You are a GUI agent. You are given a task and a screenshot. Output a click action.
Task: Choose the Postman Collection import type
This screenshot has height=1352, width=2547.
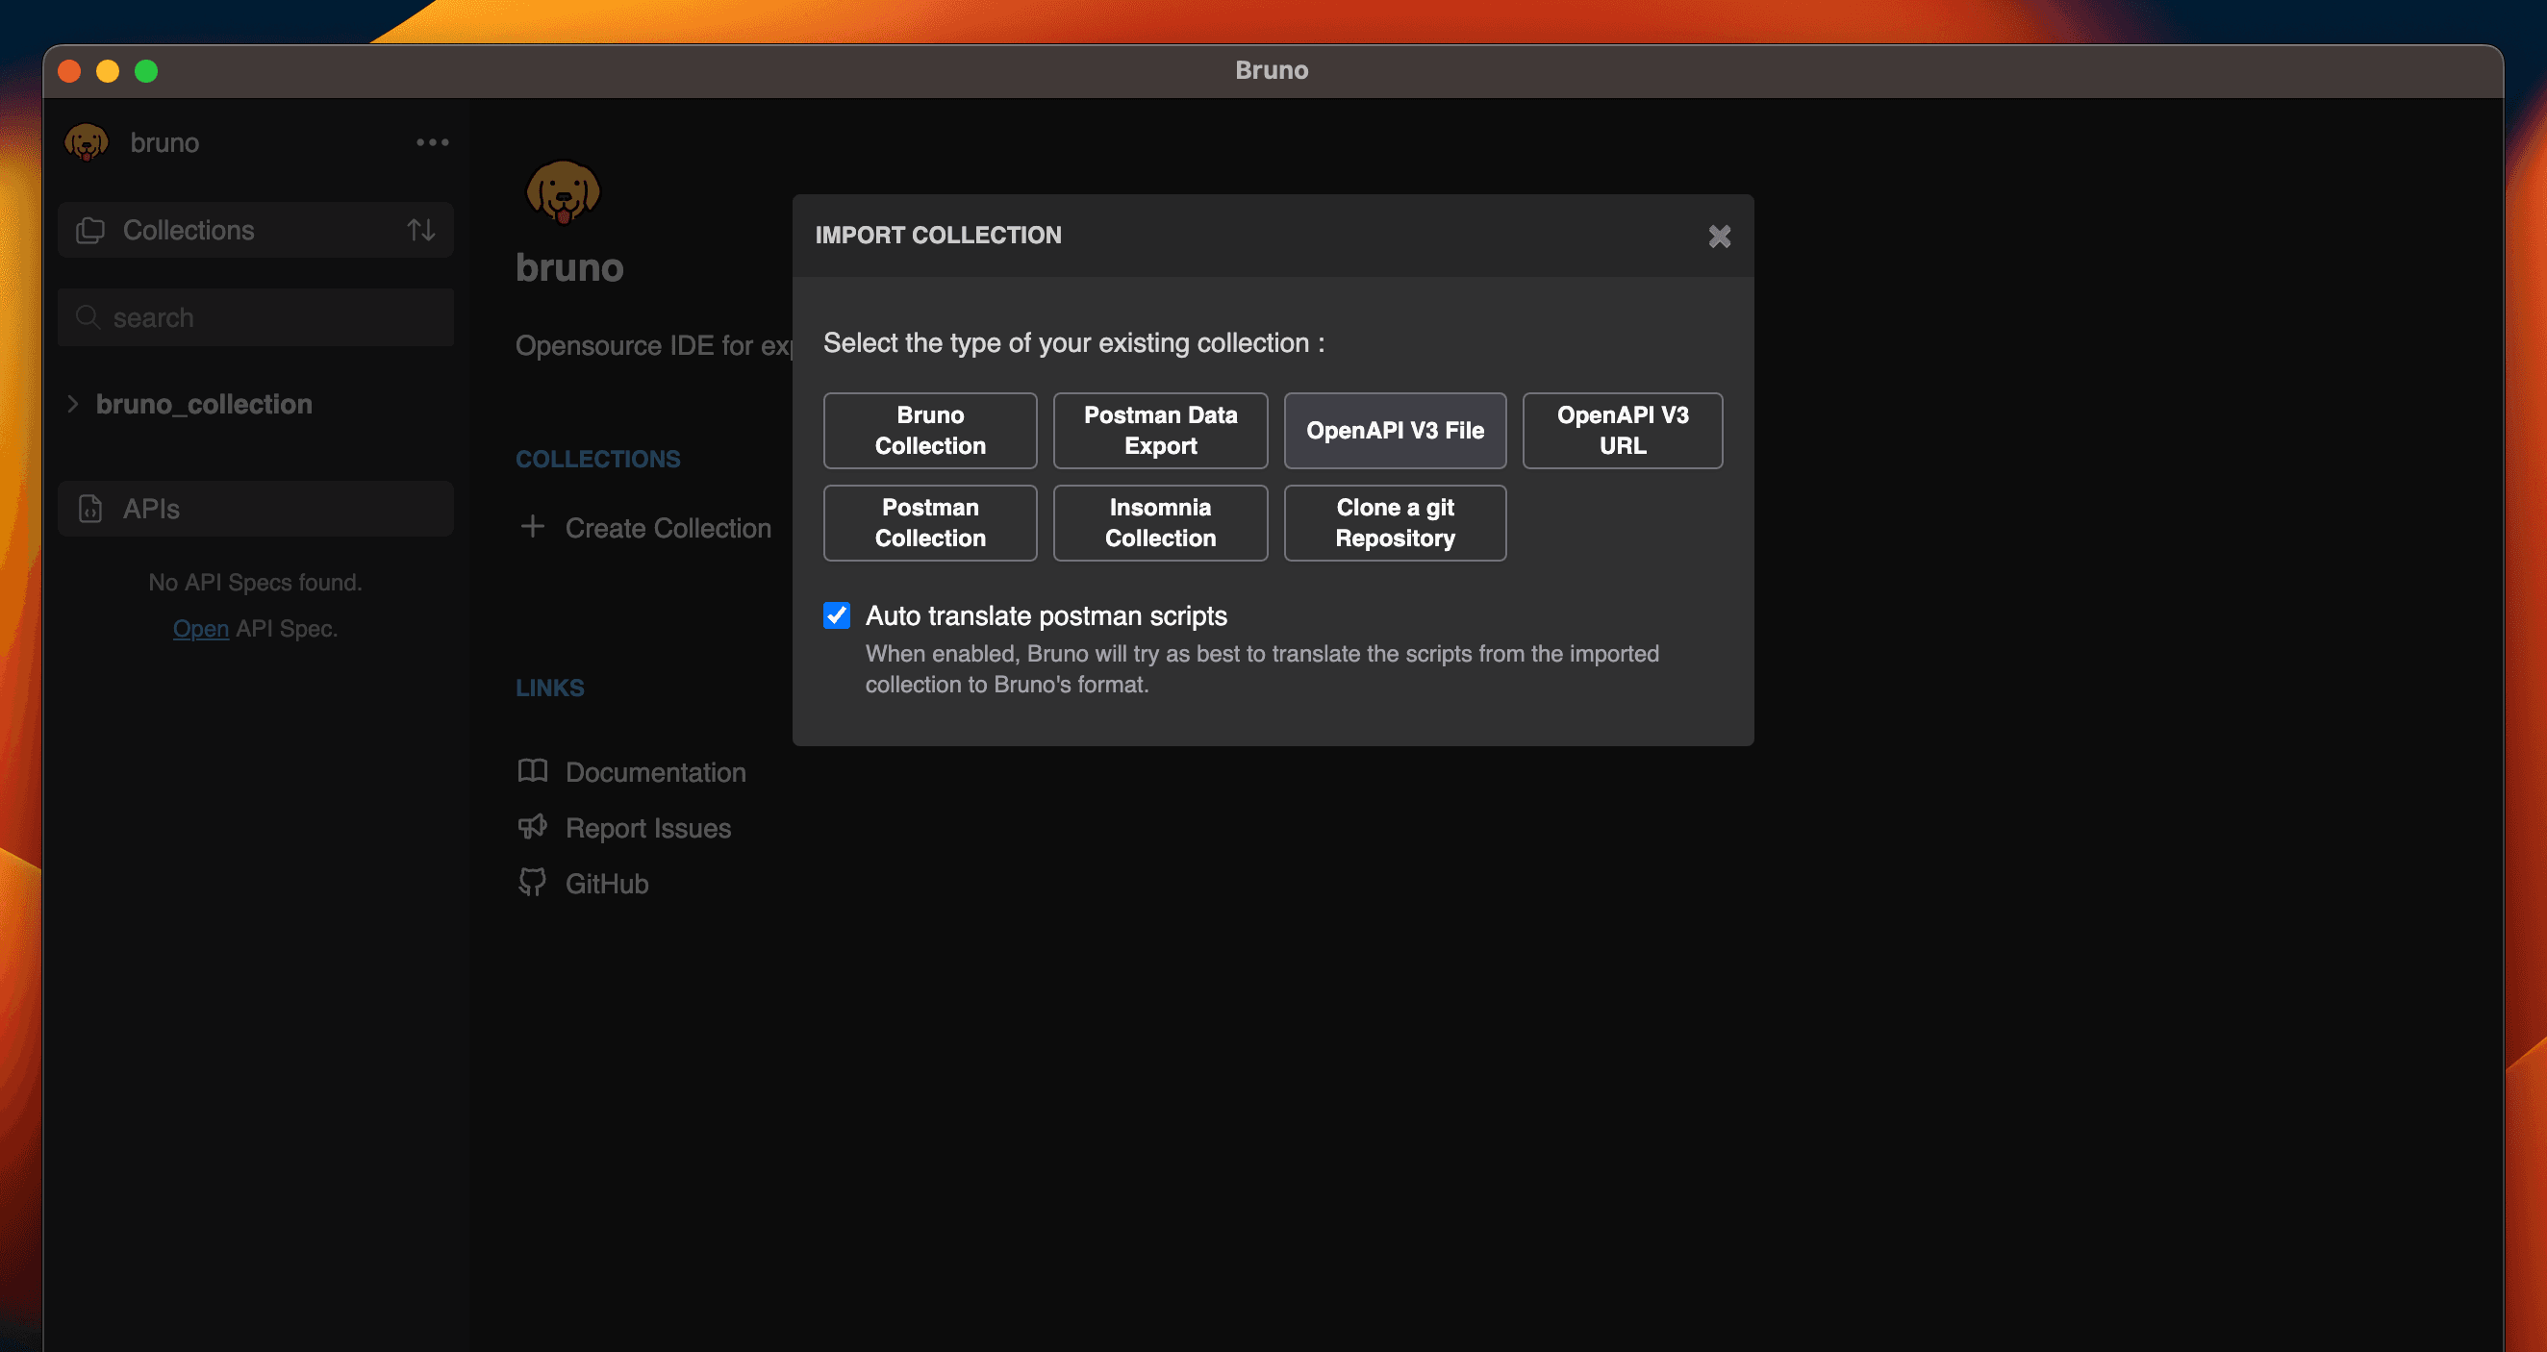[929, 523]
